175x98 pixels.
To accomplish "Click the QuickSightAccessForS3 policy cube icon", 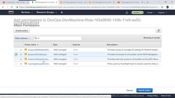I will pos(26,63).
